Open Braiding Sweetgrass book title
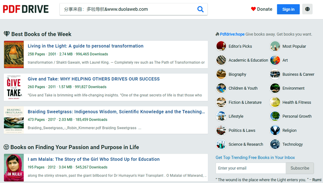Image resolution: width=323 pixels, height=183 pixels. coord(116,112)
